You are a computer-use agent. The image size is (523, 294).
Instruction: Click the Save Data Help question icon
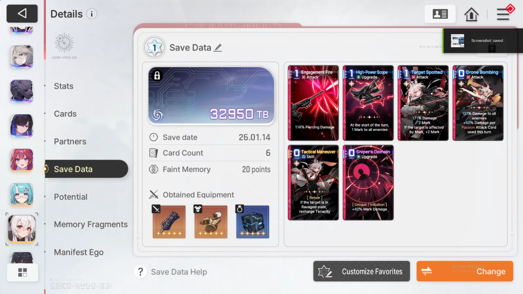point(140,272)
